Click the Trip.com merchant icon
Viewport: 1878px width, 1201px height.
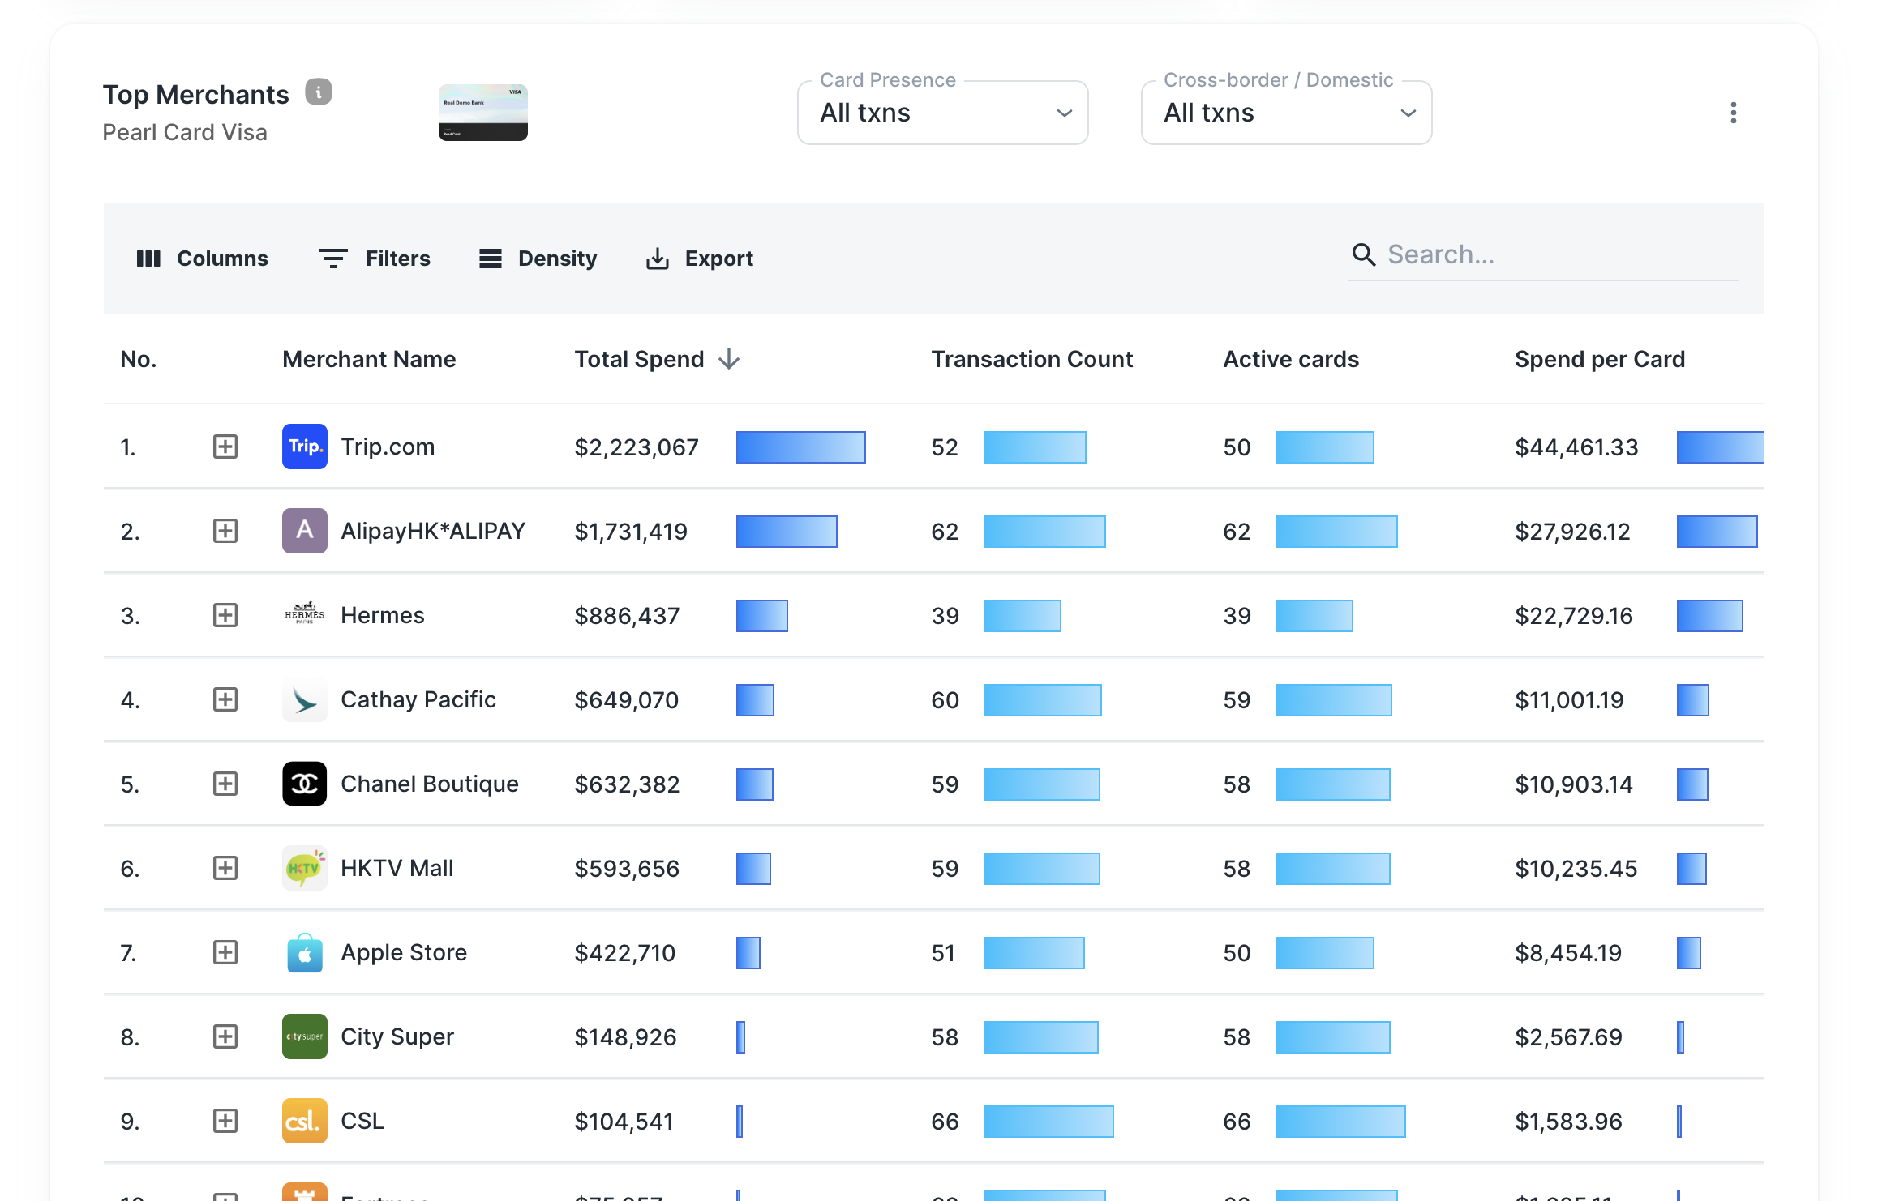click(x=302, y=447)
